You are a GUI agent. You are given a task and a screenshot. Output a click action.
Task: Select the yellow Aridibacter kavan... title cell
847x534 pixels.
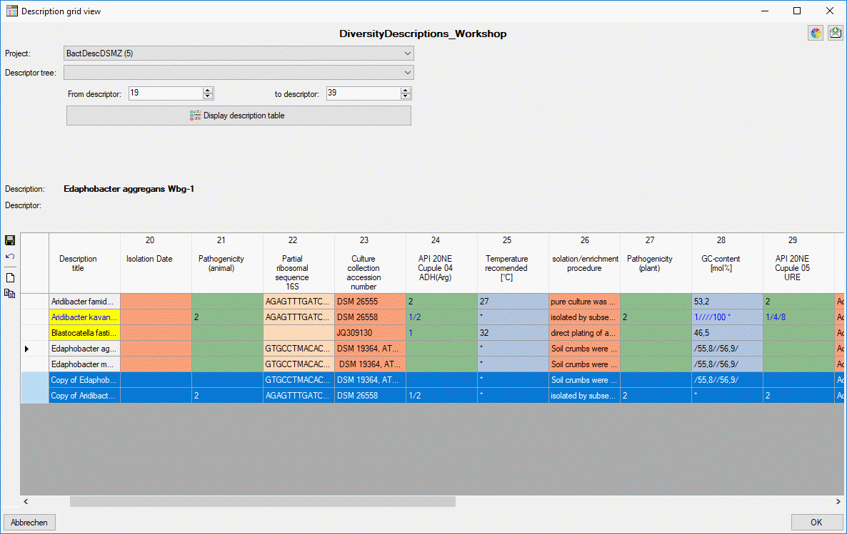tap(84, 317)
